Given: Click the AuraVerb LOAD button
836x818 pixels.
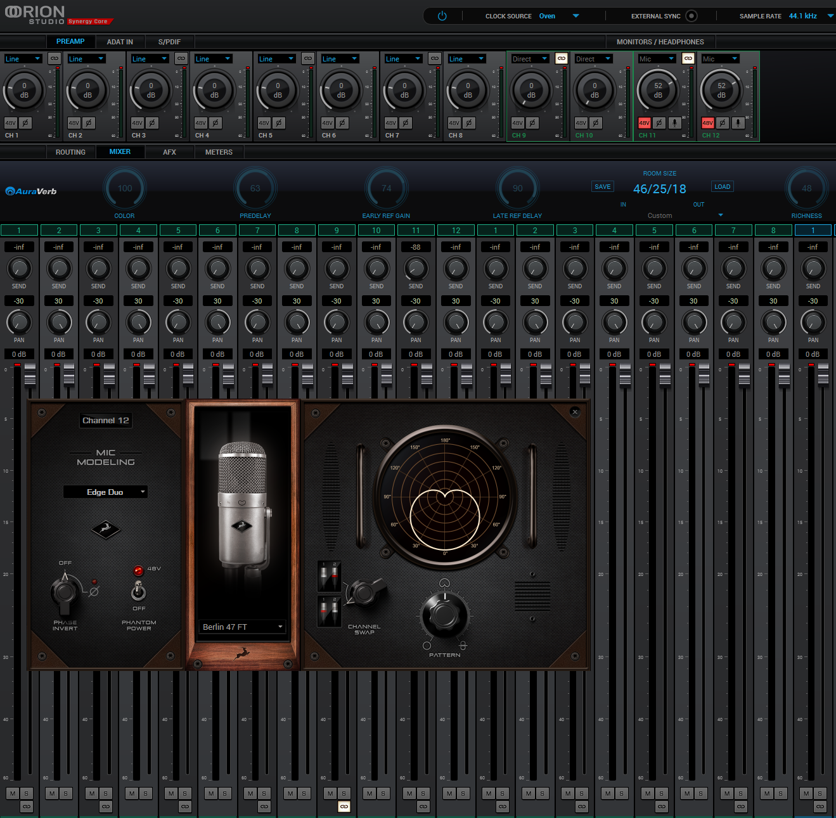Looking at the screenshot, I should coord(722,187).
